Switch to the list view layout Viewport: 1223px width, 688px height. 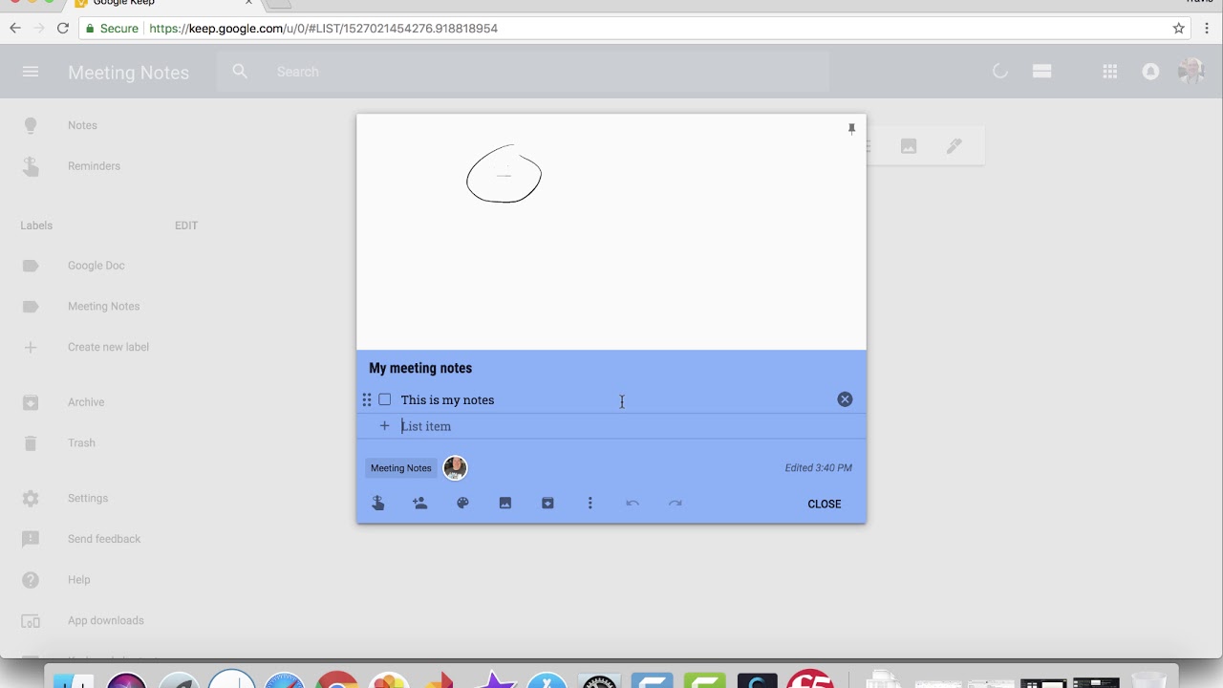[1041, 72]
